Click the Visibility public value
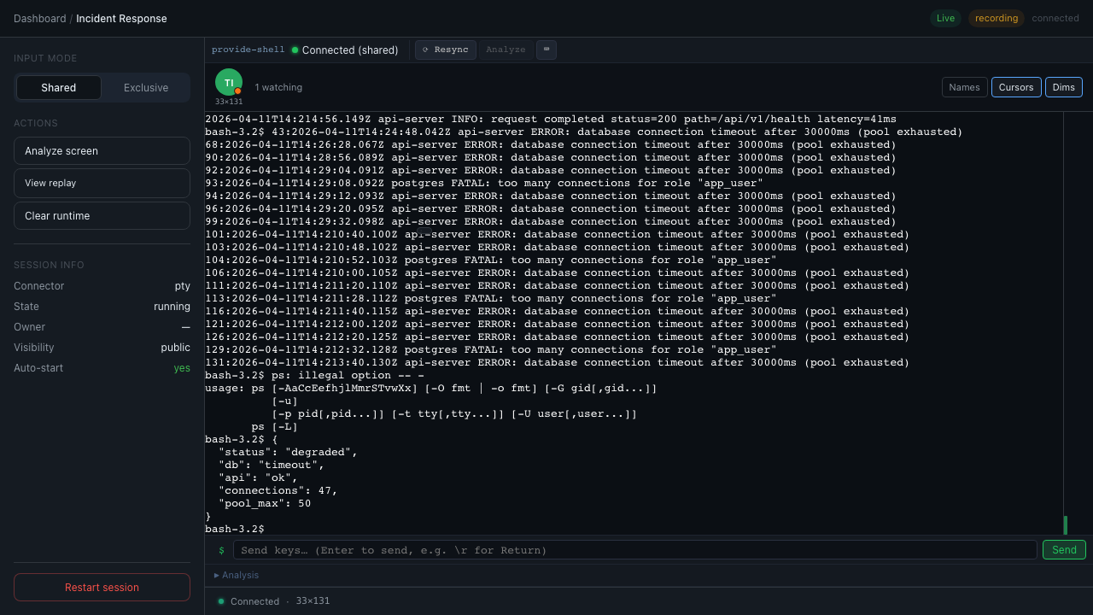This screenshot has height=615, width=1093. point(175,348)
